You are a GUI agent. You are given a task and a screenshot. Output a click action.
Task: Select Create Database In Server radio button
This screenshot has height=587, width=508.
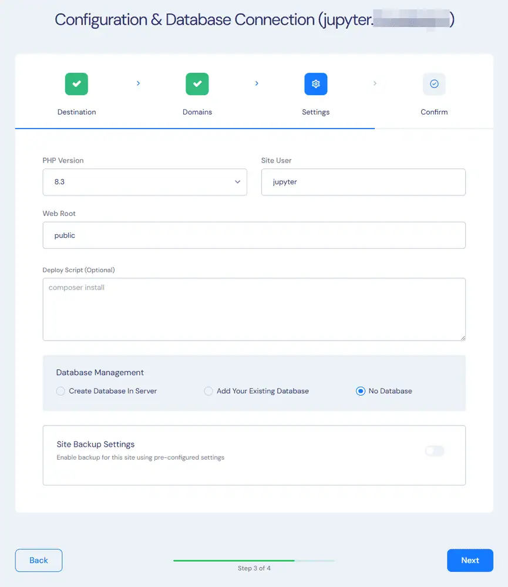coord(60,391)
